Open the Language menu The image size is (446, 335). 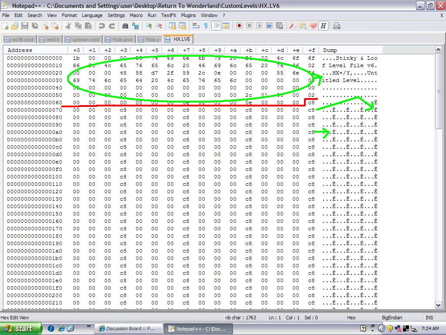92,15
